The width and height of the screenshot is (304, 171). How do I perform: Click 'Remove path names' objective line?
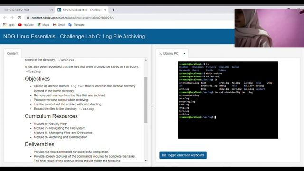pyautogui.click(x=70, y=95)
